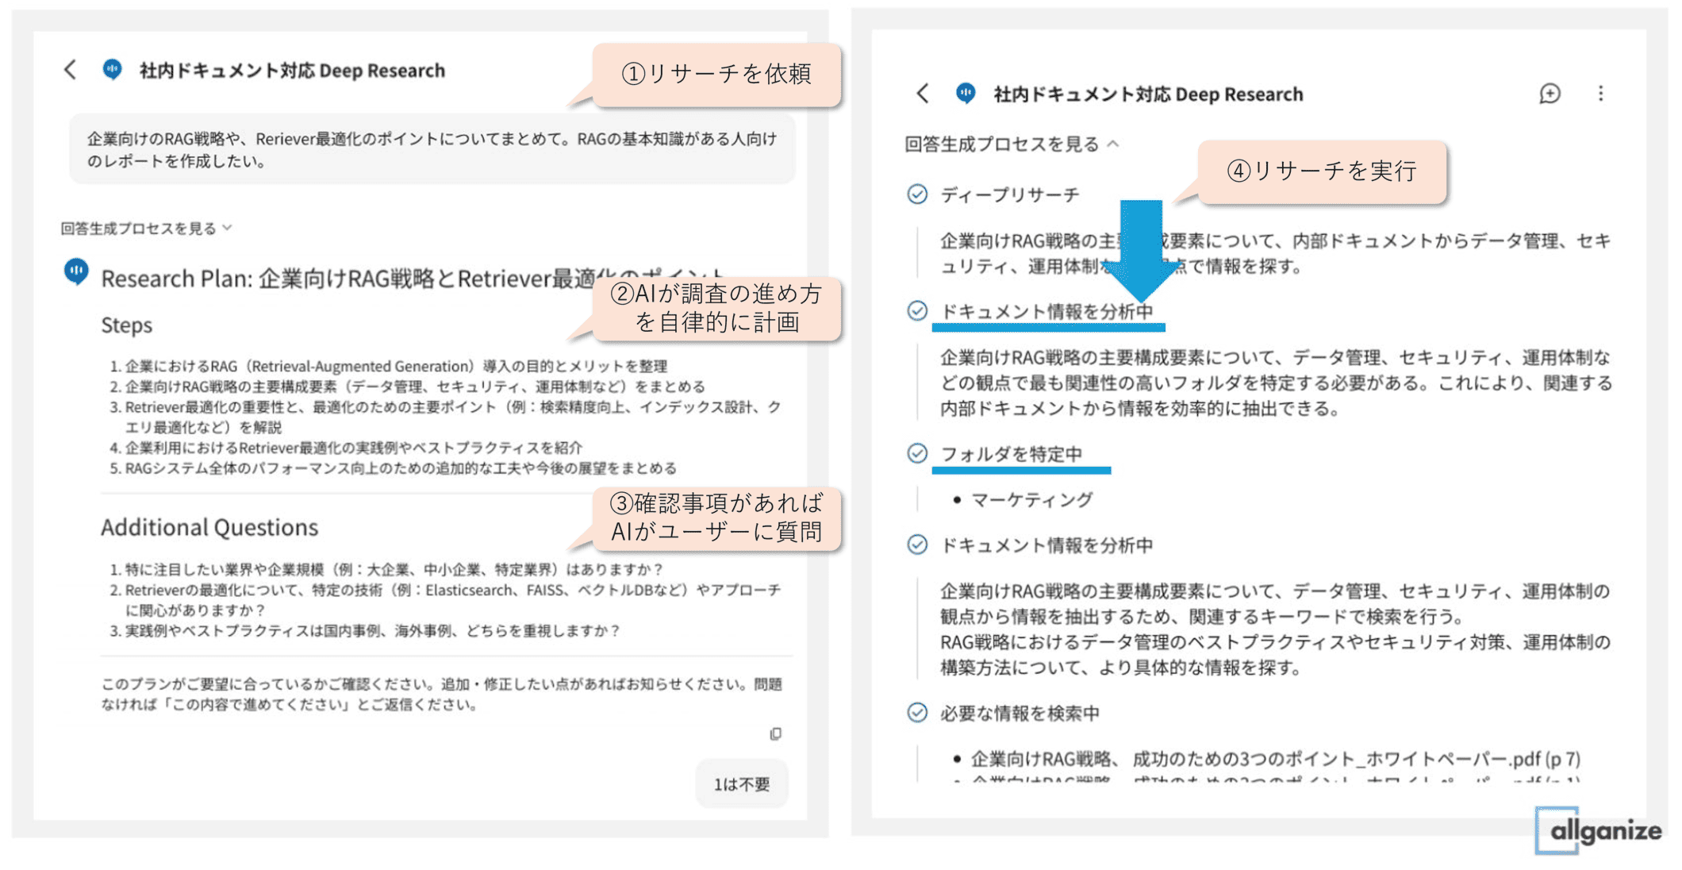Click the bot icon beside Research Plan
Image resolution: width=1682 pixels, height=870 pixels.
(x=76, y=272)
